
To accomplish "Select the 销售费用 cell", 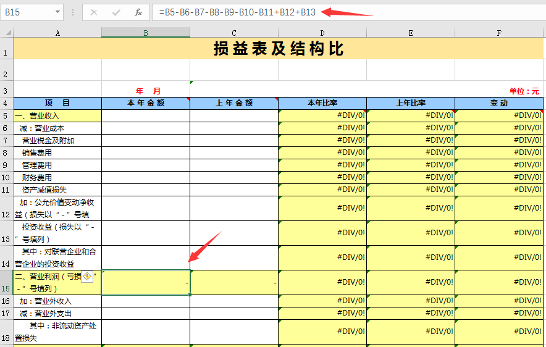I will point(57,153).
